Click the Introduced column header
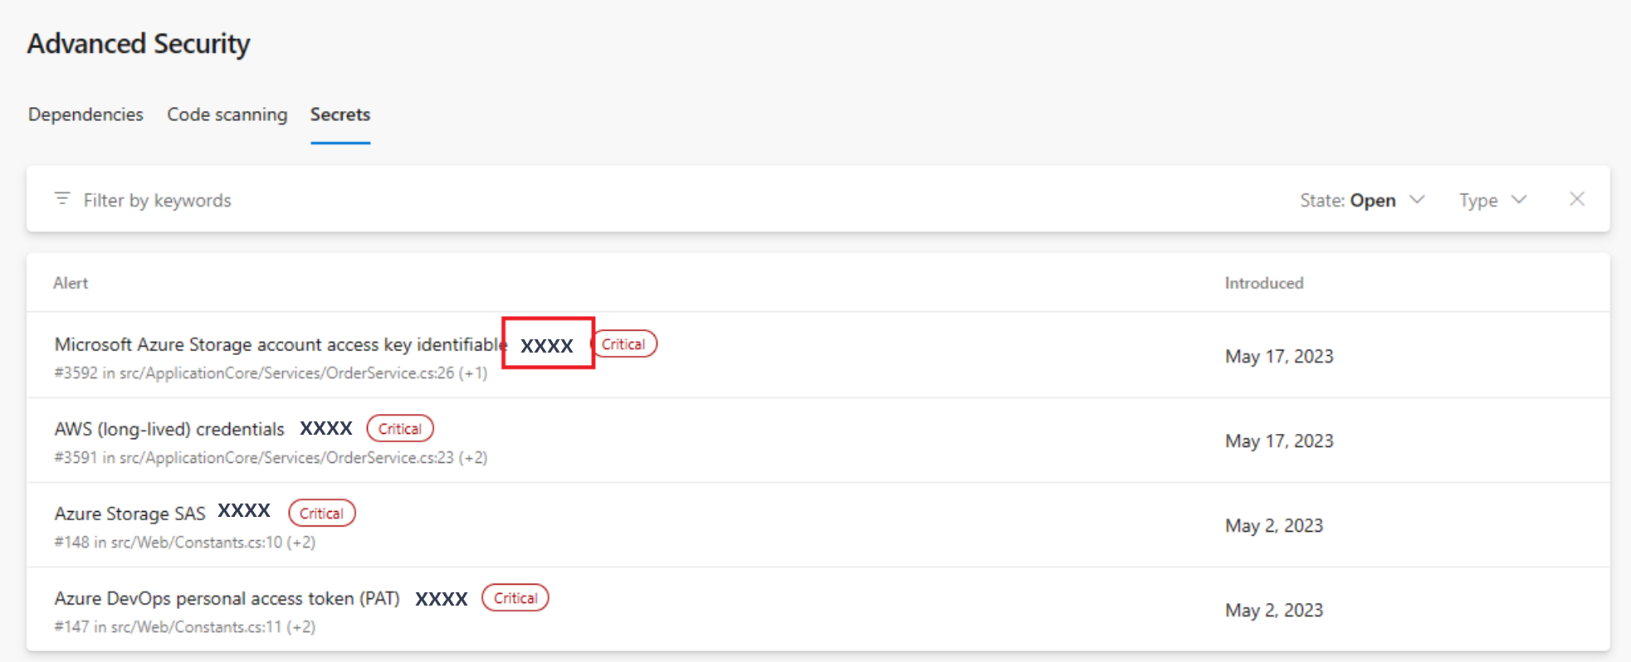The image size is (1631, 662). [1264, 283]
